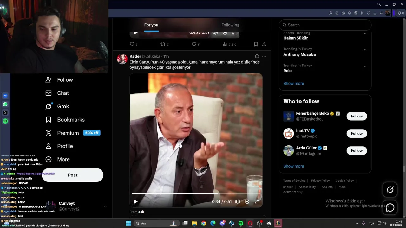Image resolution: width=406 pixels, height=228 pixels.
Task: Open Premium subscription page
Action: click(x=73, y=133)
